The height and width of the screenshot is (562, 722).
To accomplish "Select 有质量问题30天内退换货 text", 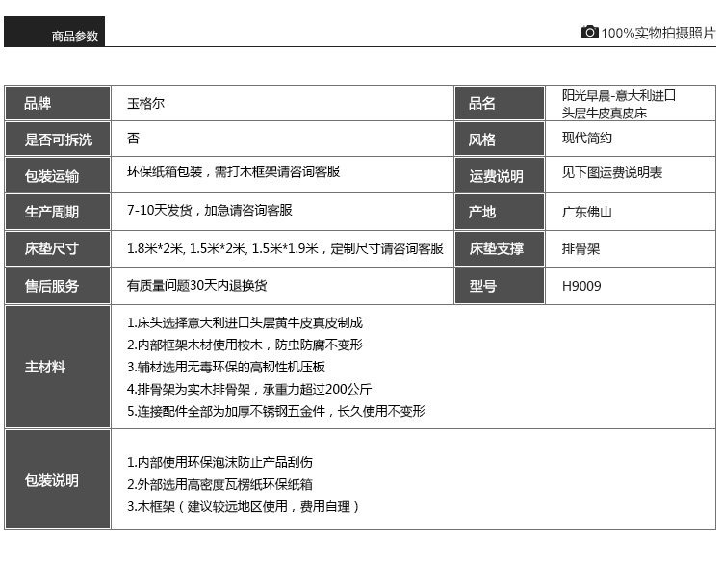I will [196, 286].
